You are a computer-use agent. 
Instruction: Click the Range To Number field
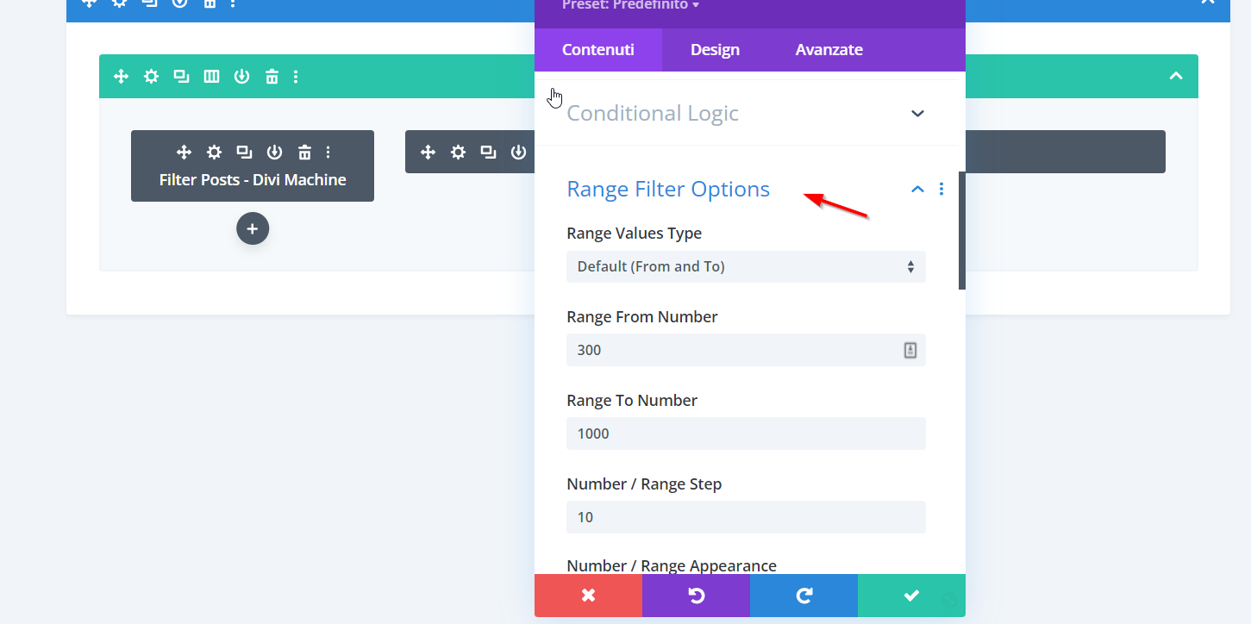point(745,434)
